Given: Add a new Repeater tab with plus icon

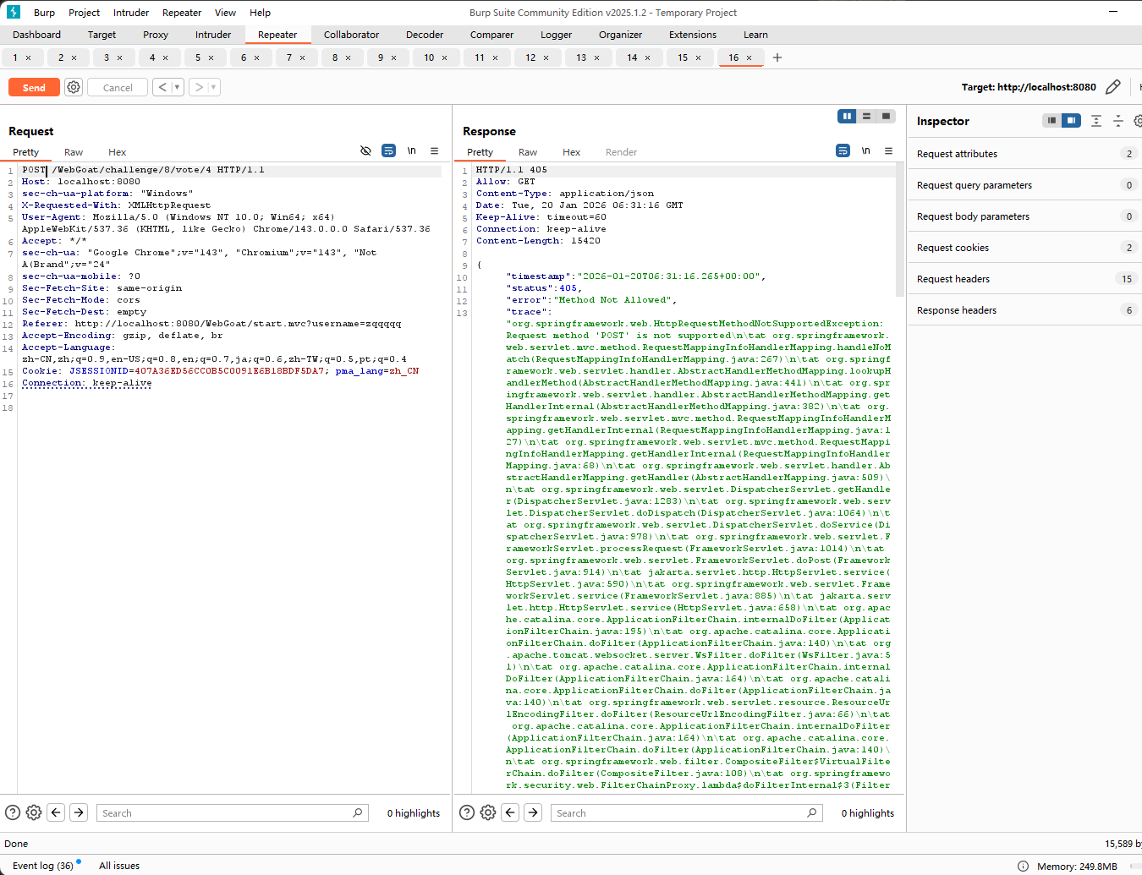Looking at the screenshot, I should 777,57.
